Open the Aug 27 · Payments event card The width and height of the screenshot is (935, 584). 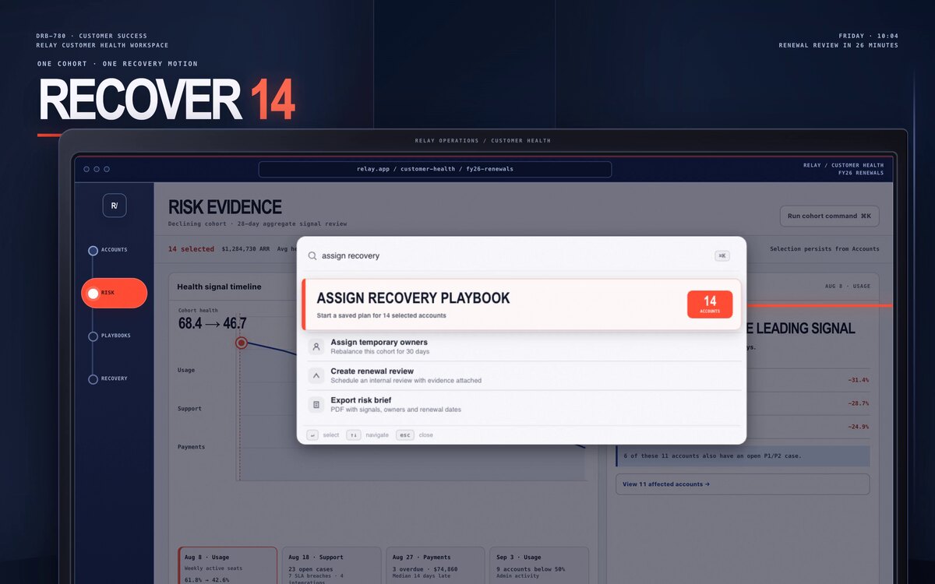[436, 565]
